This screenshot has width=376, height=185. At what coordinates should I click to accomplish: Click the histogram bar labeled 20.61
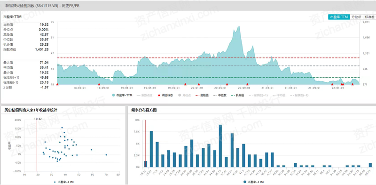coord(151,149)
